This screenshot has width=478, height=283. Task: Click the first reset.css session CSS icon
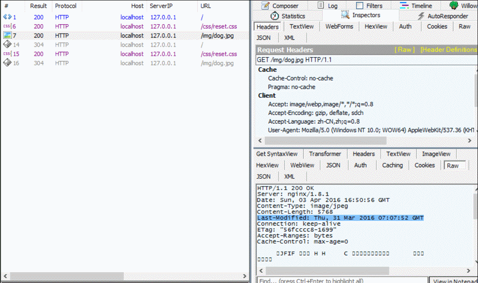tap(7, 26)
